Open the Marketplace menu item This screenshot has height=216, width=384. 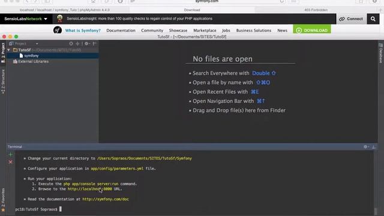pos(205,31)
